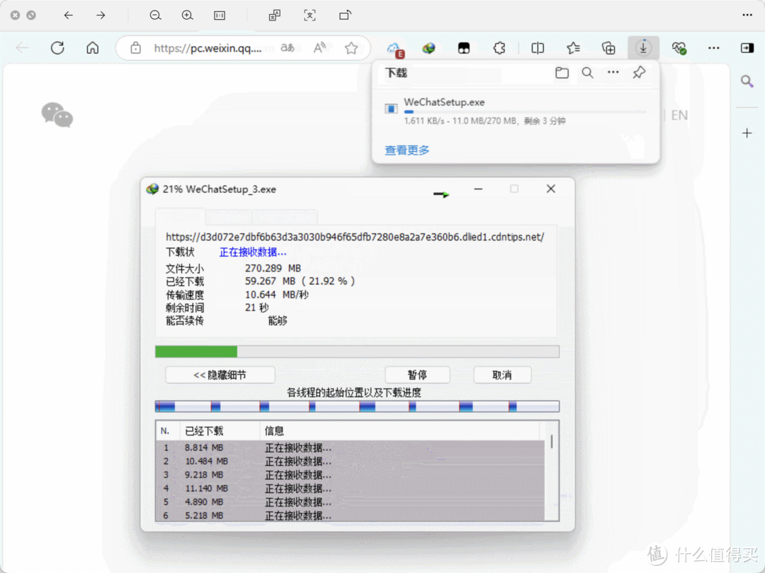Add a sidebar app with plus icon

(747, 133)
